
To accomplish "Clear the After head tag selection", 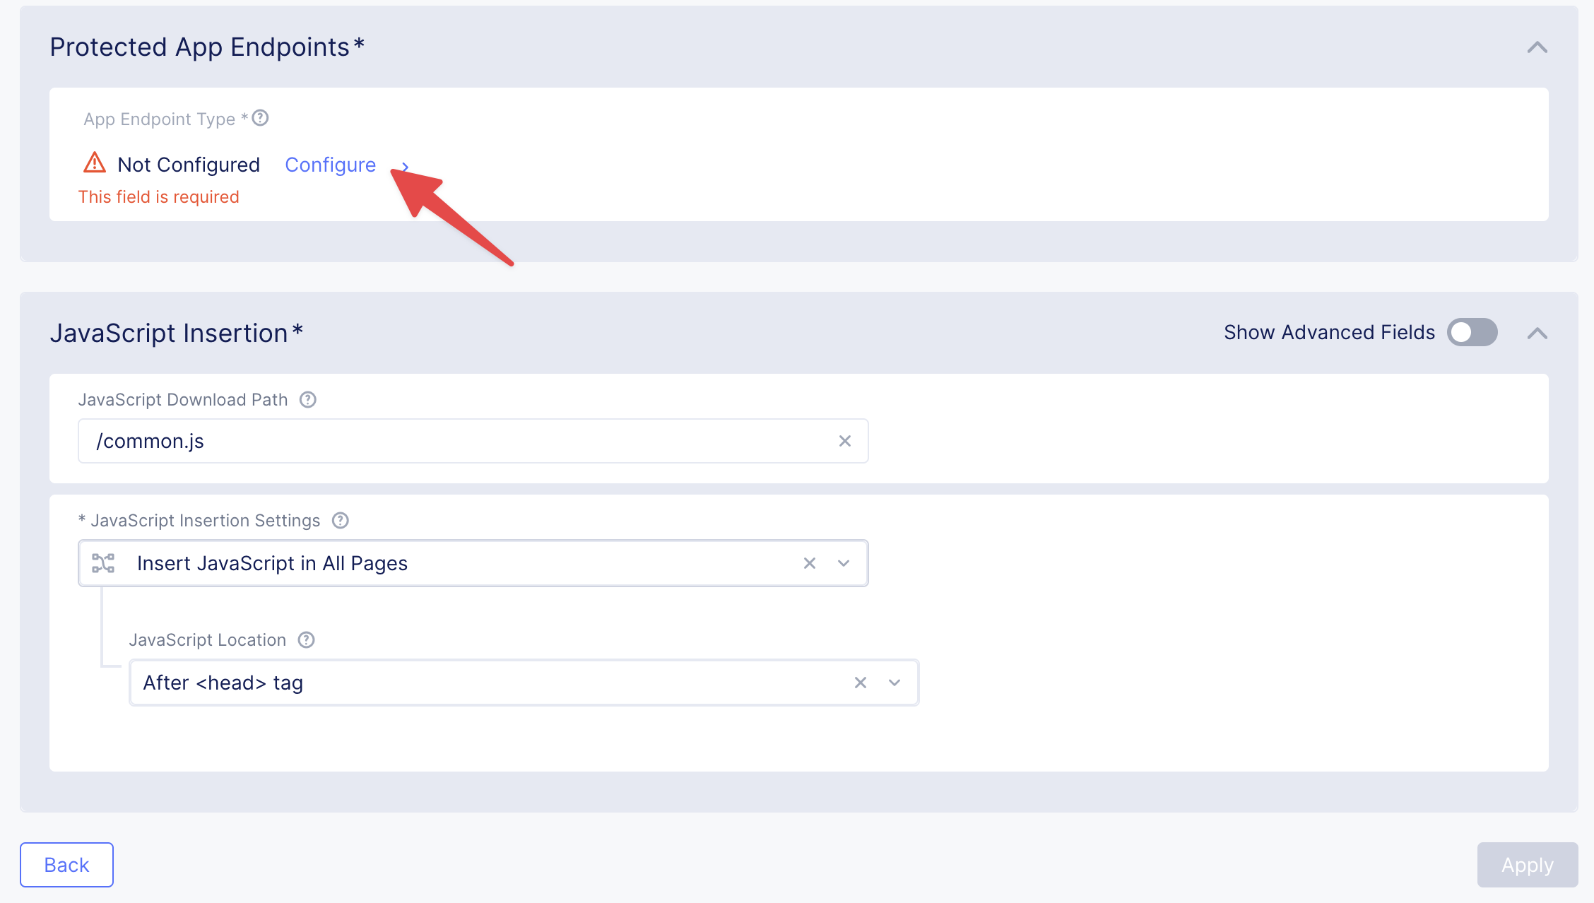I will click(x=860, y=683).
